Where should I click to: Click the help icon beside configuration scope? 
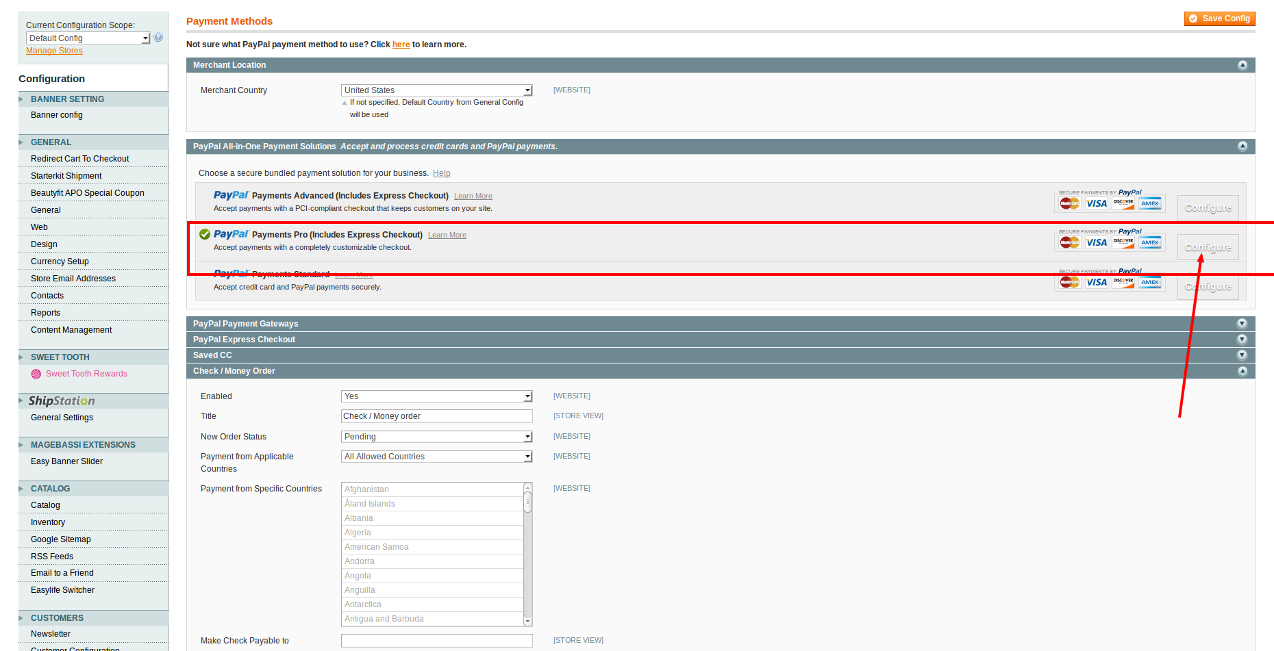tap(158, 38)
